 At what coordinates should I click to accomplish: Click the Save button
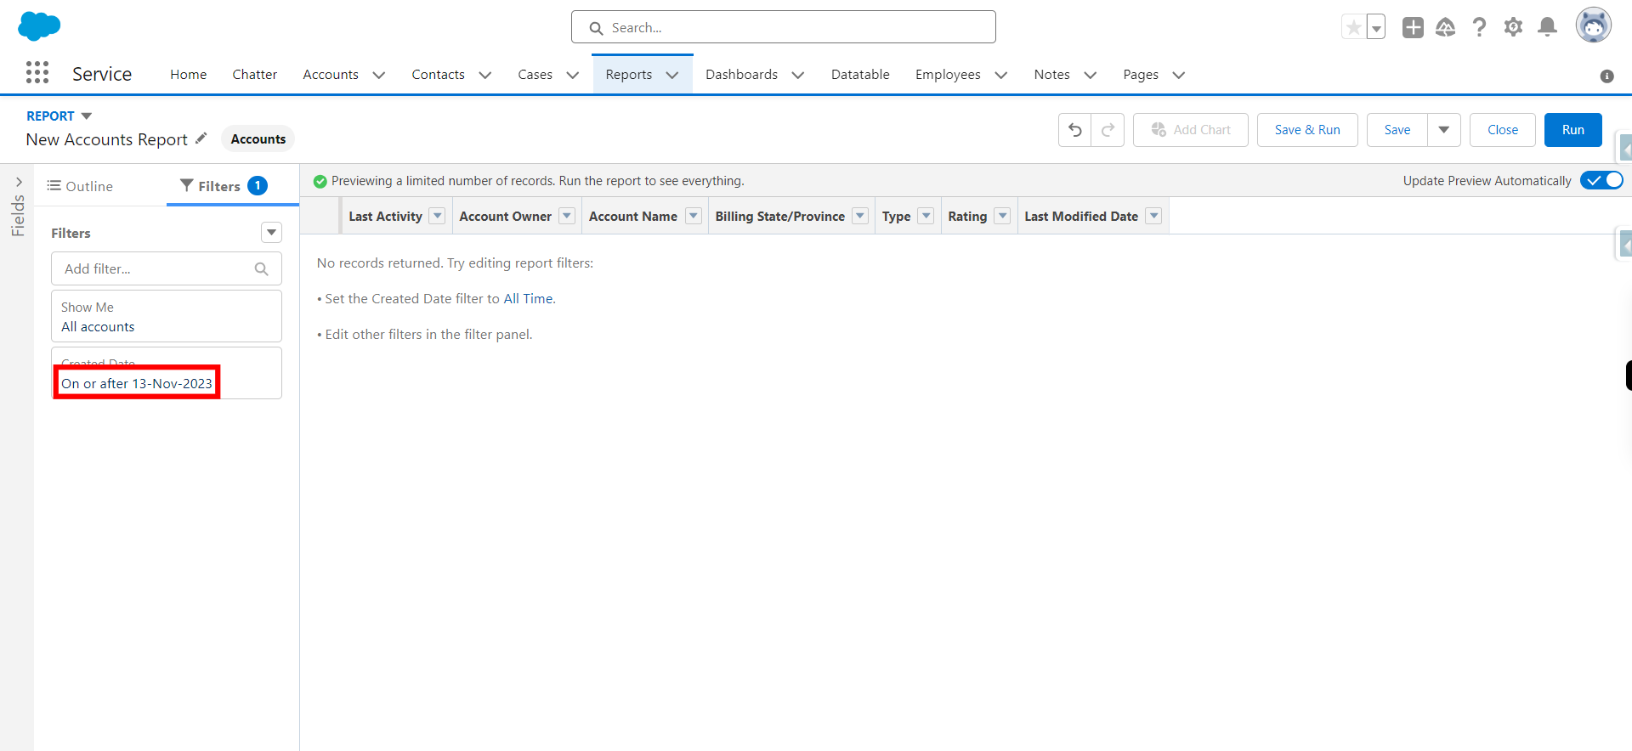click(x=1397, y=130)
